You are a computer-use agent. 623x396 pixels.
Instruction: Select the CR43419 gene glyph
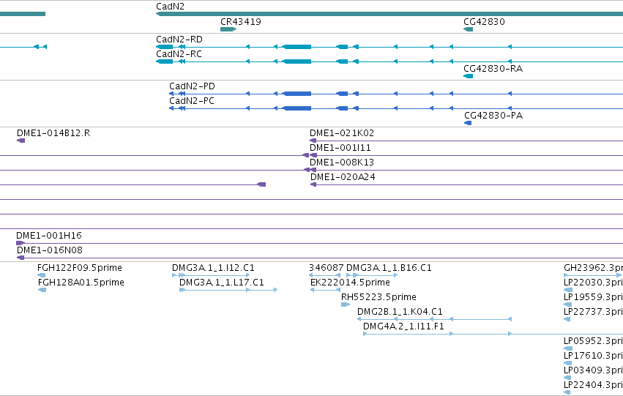(228, 29)
